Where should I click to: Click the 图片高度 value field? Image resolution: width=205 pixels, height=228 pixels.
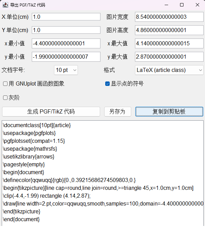169,30
